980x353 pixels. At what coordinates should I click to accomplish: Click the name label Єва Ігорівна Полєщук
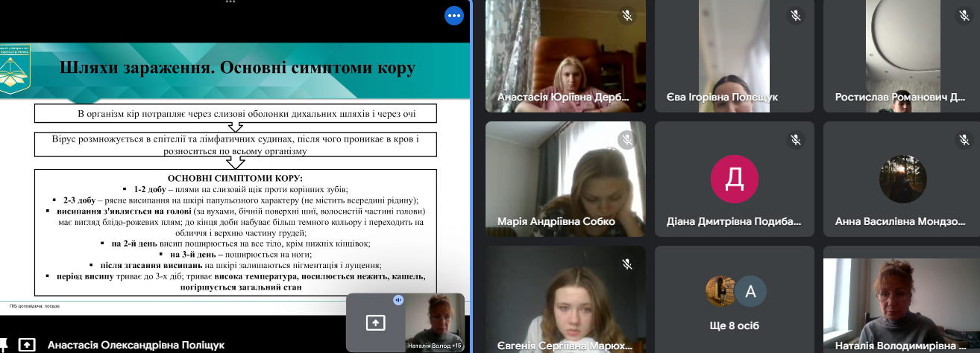tap(722, 98)
